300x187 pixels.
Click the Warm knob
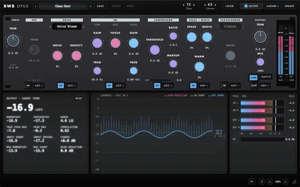click(x=199, y=67)
